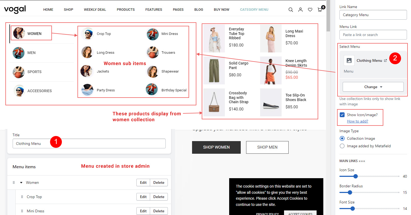Click the Jackets round thumbnail
The height and width of the screenshot is (215, 411).
click(87, 71)
